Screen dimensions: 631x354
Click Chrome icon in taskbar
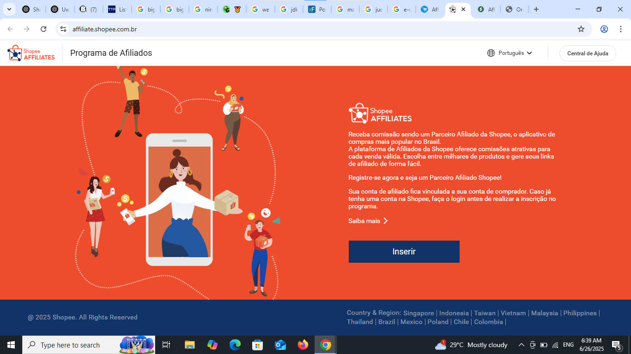click(x=326, y=345)
